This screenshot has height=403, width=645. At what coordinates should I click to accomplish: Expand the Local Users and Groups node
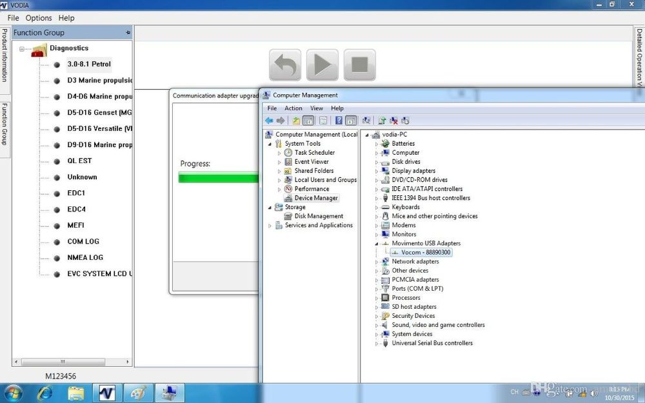pyautogui.click(x=279, y=180)
